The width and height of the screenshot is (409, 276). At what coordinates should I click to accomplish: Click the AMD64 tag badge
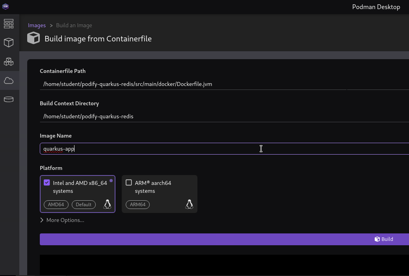[56, 205]
